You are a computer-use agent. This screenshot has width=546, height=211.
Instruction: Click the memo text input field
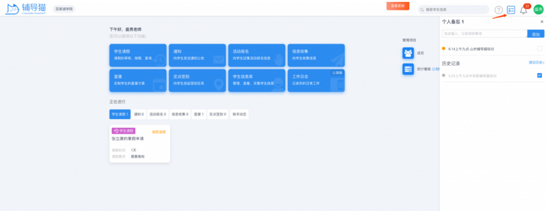484,34
